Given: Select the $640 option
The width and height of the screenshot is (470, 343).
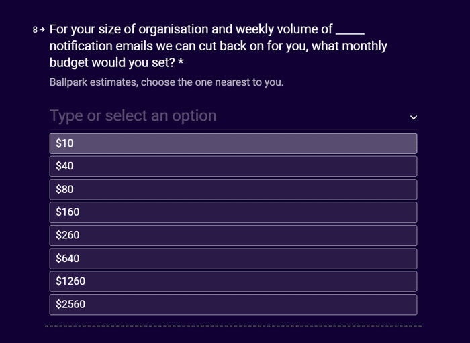Looking at the screenshot, I should click(x=233, y=259).
